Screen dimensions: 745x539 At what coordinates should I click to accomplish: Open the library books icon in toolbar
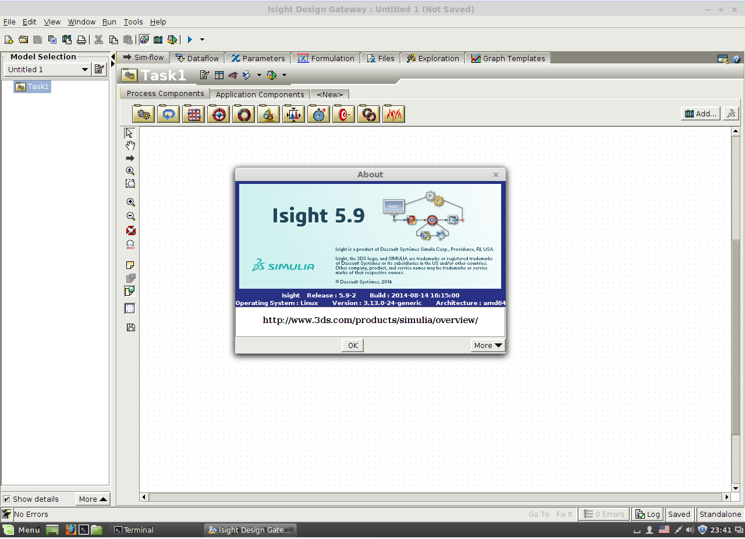158,40
